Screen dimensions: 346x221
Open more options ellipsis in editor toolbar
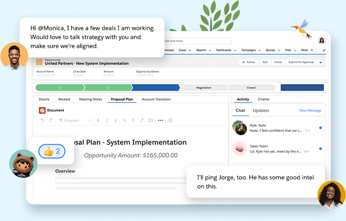click(160, 120)
